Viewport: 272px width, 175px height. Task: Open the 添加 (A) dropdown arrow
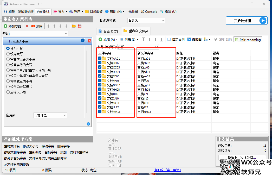pyautogui.click(x=117, y=39)
